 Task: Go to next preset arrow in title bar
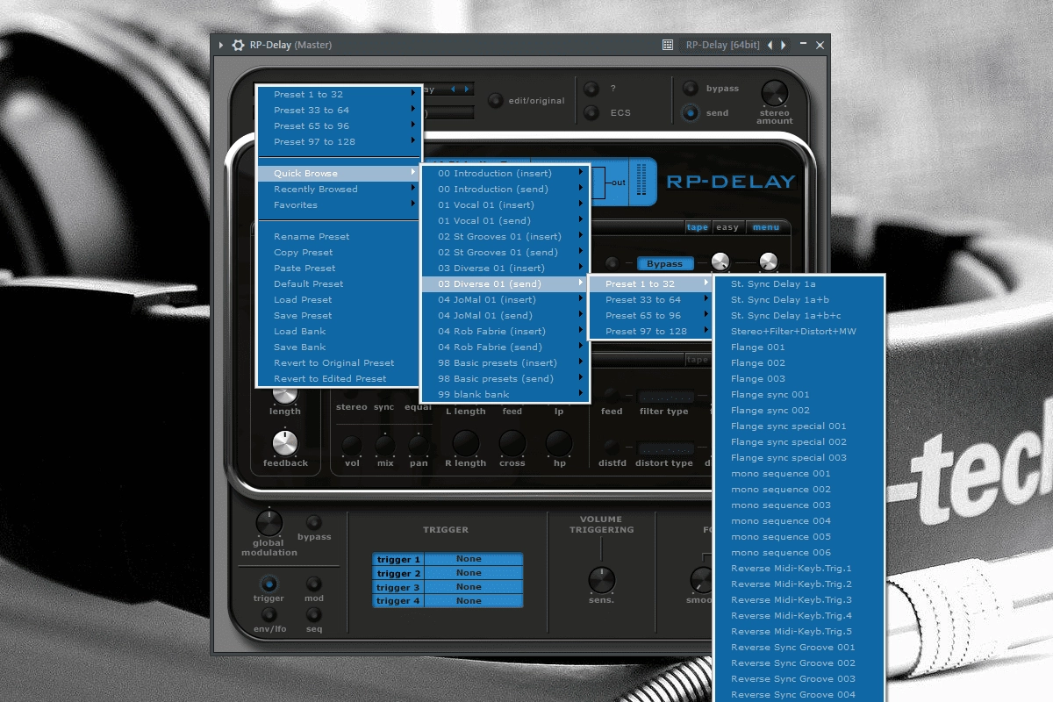point(784,45)
